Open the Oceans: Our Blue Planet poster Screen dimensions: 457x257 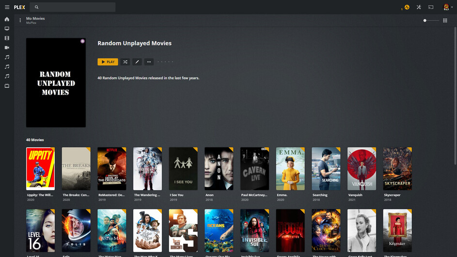click(x=219, y=230)
